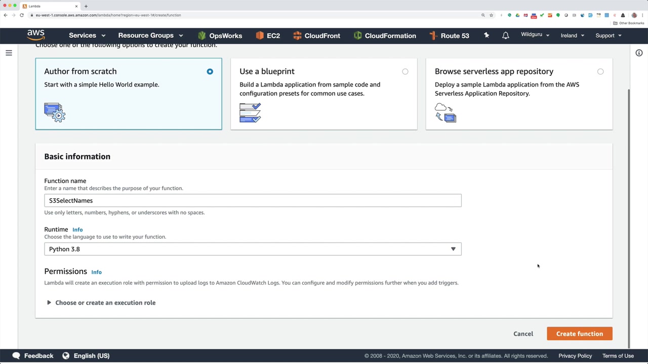Select the Author from scratch radio button

click(210, 71)
